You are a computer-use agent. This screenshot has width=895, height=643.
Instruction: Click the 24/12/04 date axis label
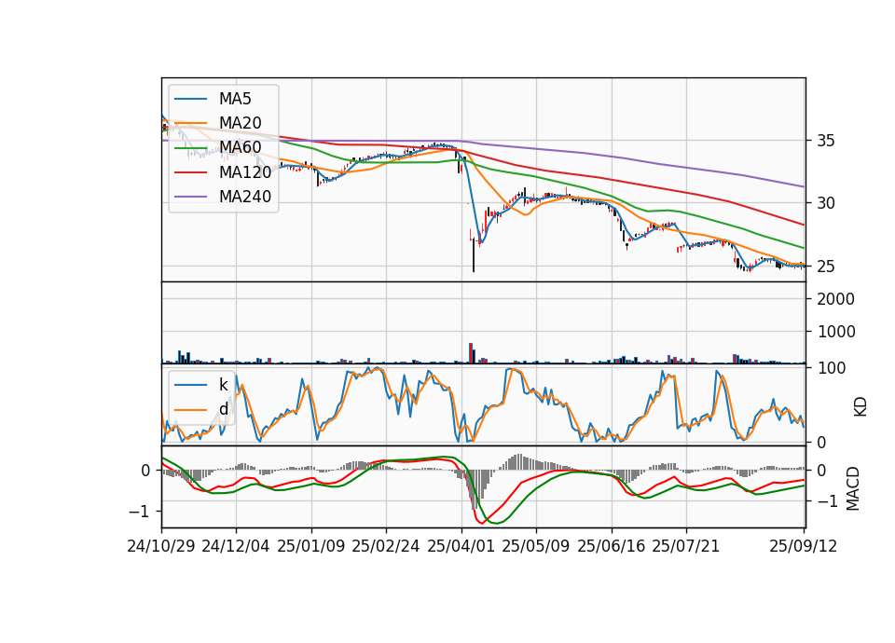pos(235,546)
